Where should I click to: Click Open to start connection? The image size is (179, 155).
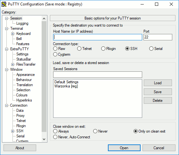pos(124,148)
